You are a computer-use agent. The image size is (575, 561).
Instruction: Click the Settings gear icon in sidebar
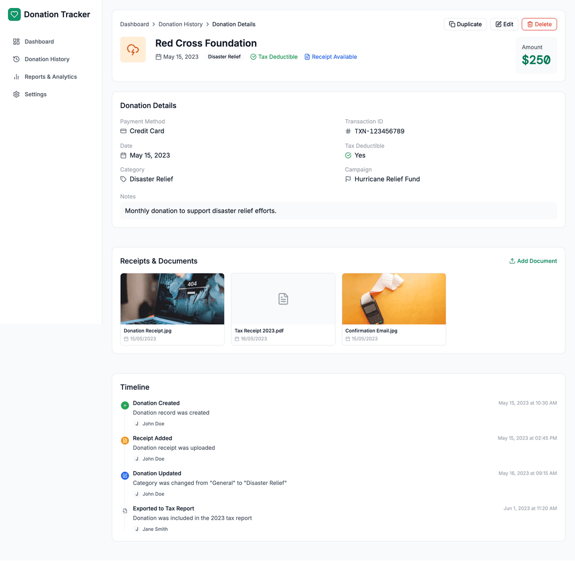point(16,94)
